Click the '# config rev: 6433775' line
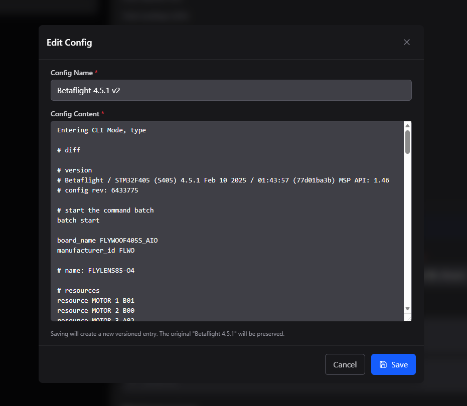 [98, 190]
